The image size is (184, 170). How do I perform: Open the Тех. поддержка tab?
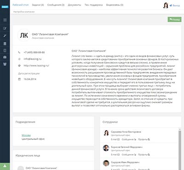tap(93, 5)
